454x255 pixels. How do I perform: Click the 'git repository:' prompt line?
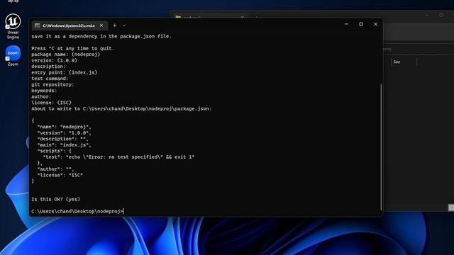pyautogui.click(x=52, y=84)
